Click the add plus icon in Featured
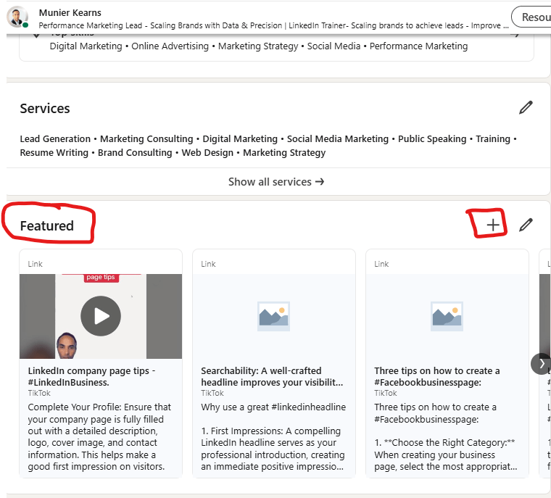 [x=493, y=225]
